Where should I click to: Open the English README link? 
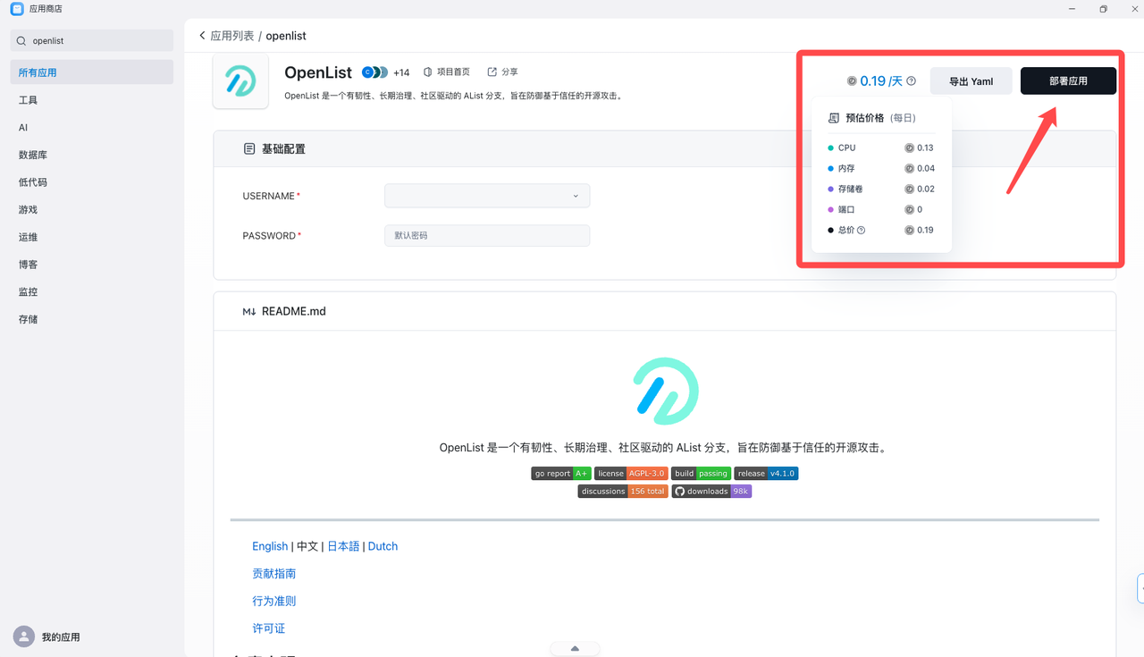click(270, 546)
